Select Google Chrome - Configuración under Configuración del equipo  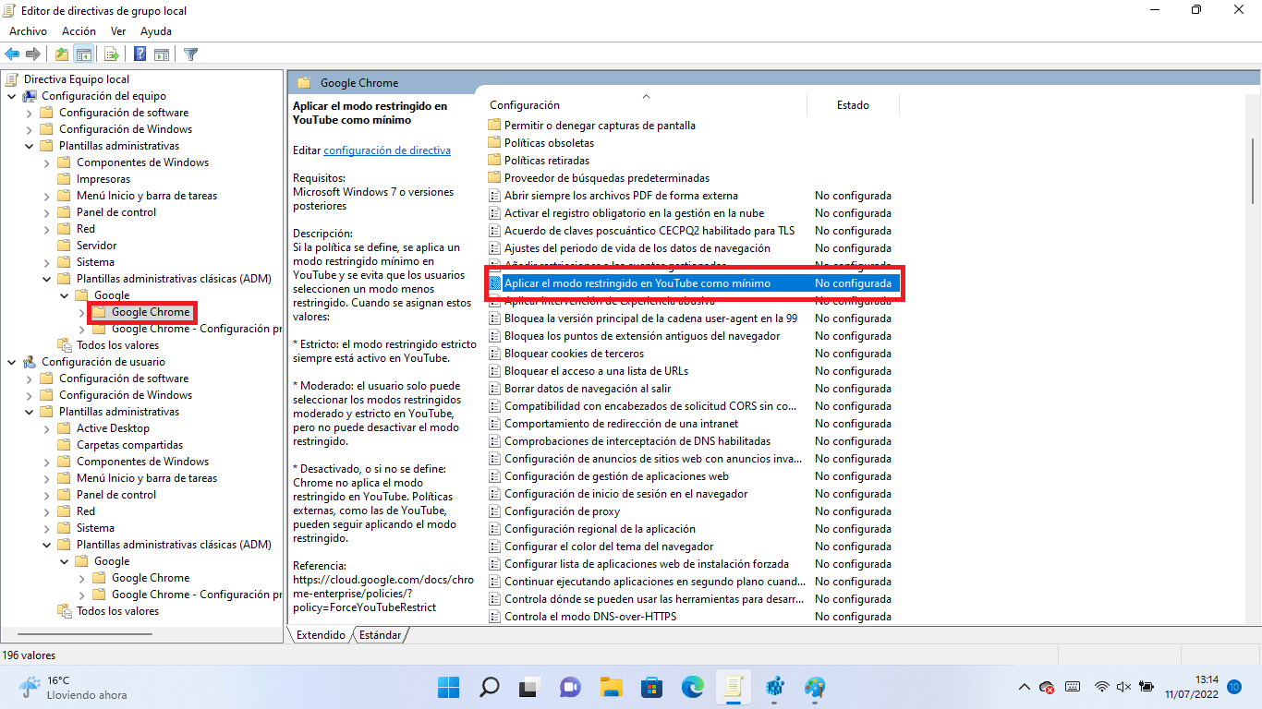[x=197, y=329]
